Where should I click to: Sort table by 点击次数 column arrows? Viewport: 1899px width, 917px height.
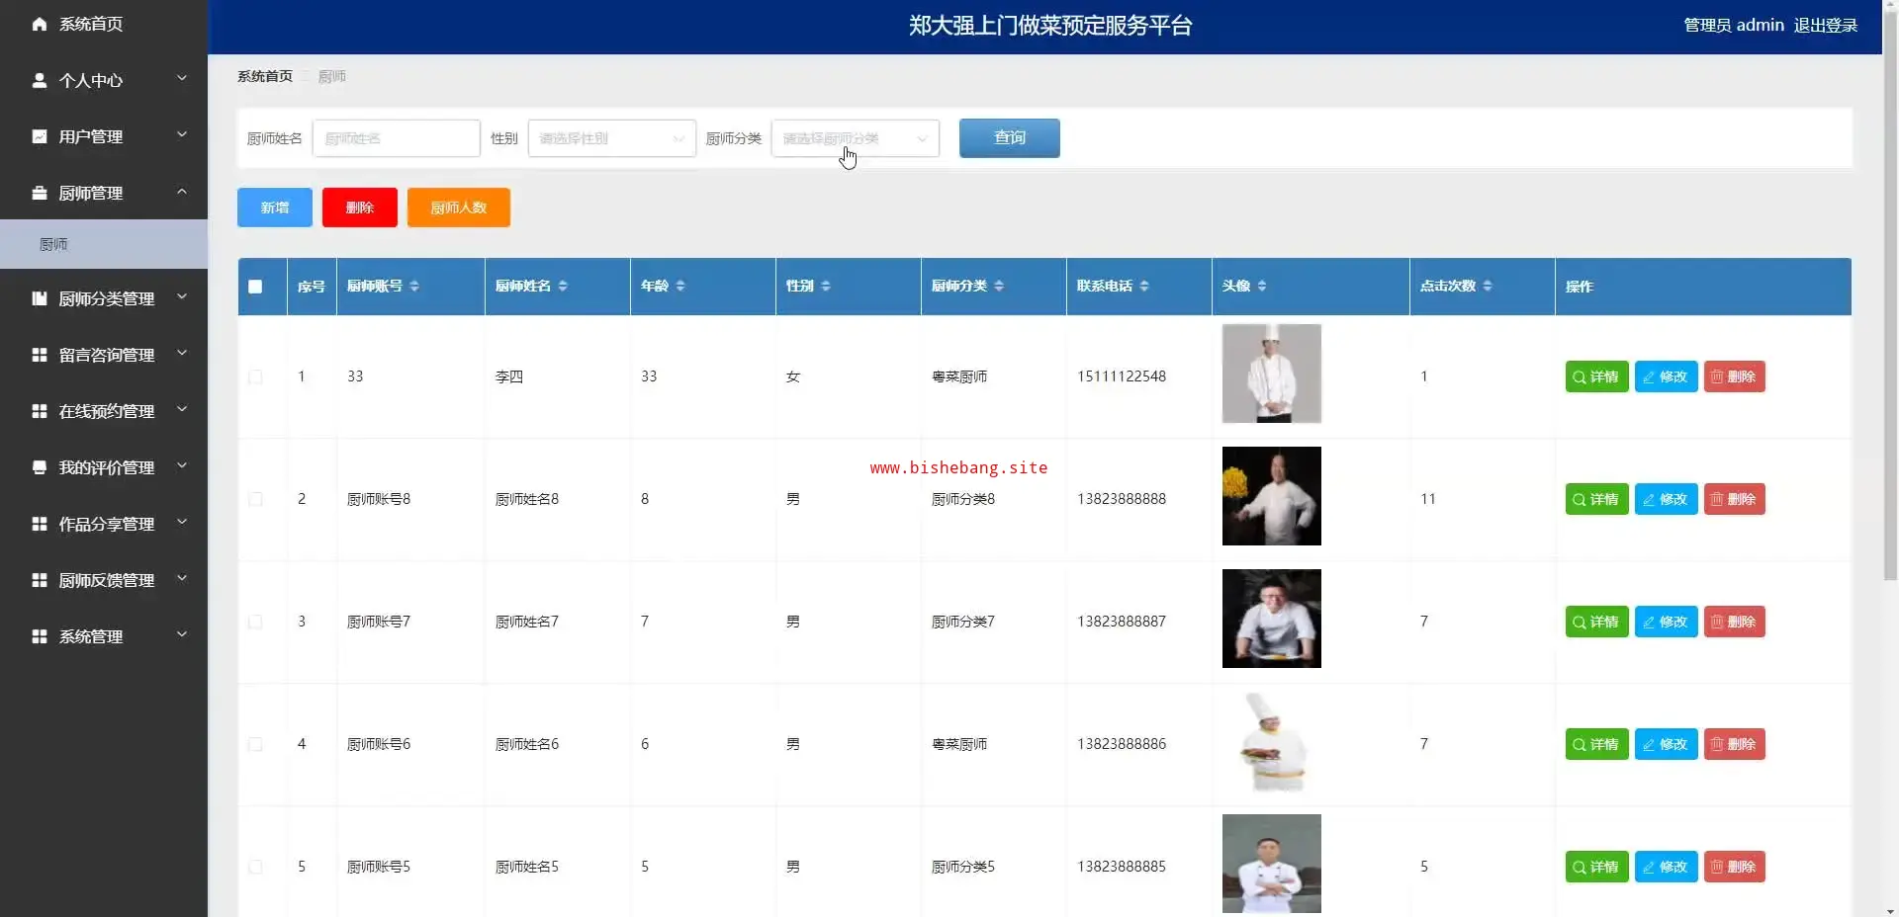[1488, 286]
